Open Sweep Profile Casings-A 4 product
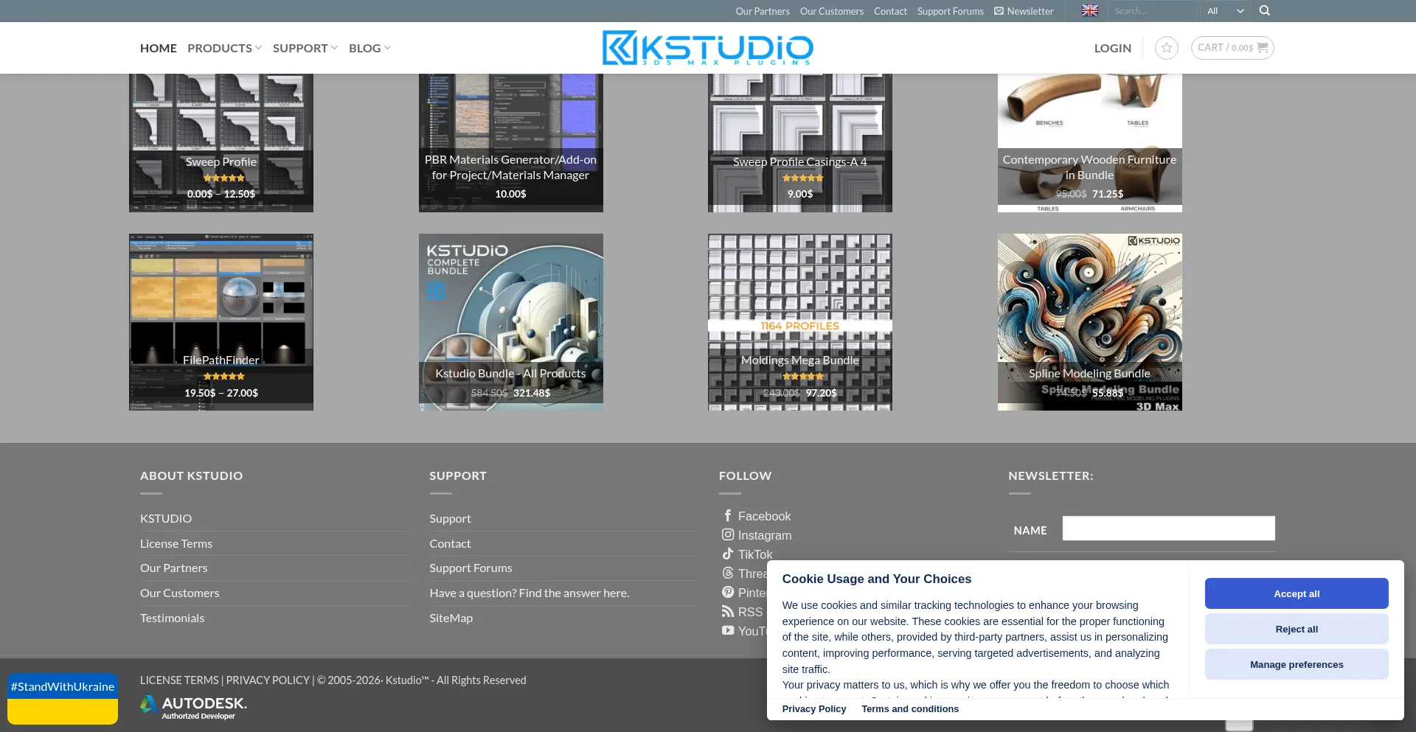The width and height of the screenshot is (1416, 732). [x=800, y=142]
